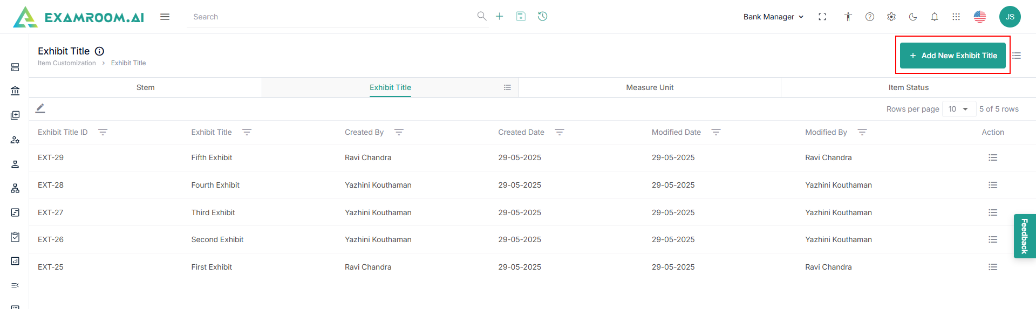Switch to the Item Status tab

tap(908, 87)
